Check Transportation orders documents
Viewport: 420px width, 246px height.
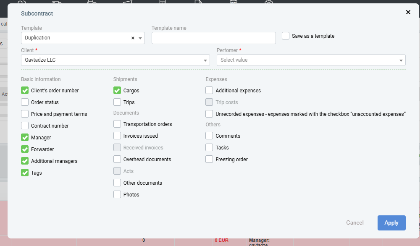(x=117, y=124)
